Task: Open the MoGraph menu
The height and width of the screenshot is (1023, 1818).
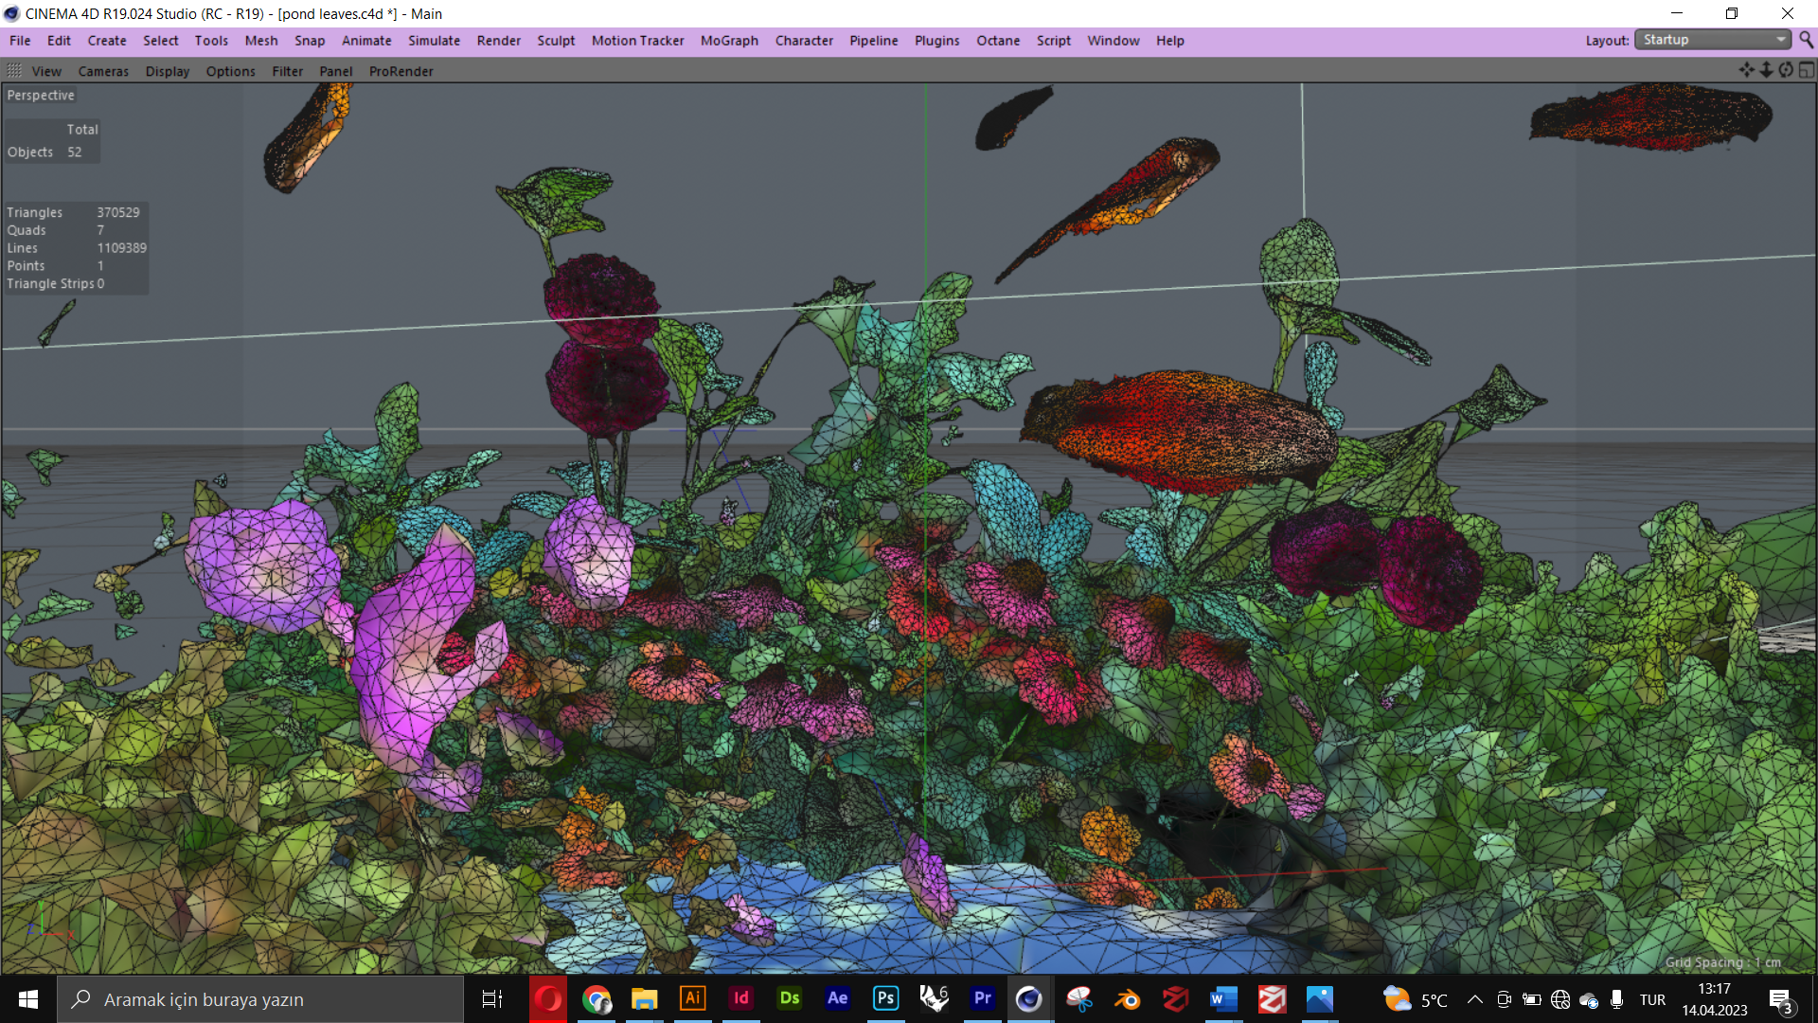Action: point(729,41)
